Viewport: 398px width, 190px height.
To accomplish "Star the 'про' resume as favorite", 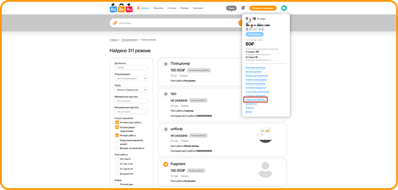I will coord(165,94).
